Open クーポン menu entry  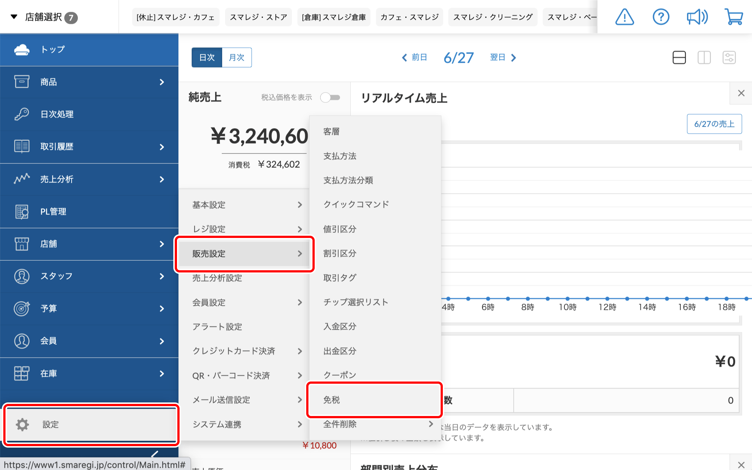tap(340, 375)
